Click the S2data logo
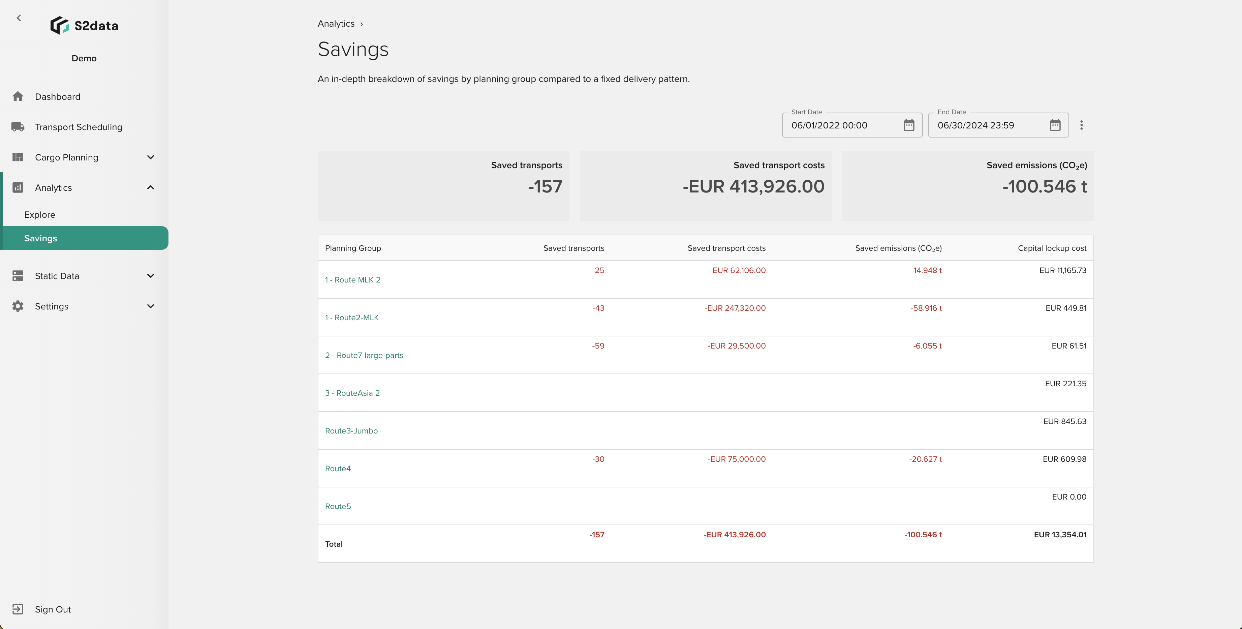 [x=84, y=26]
